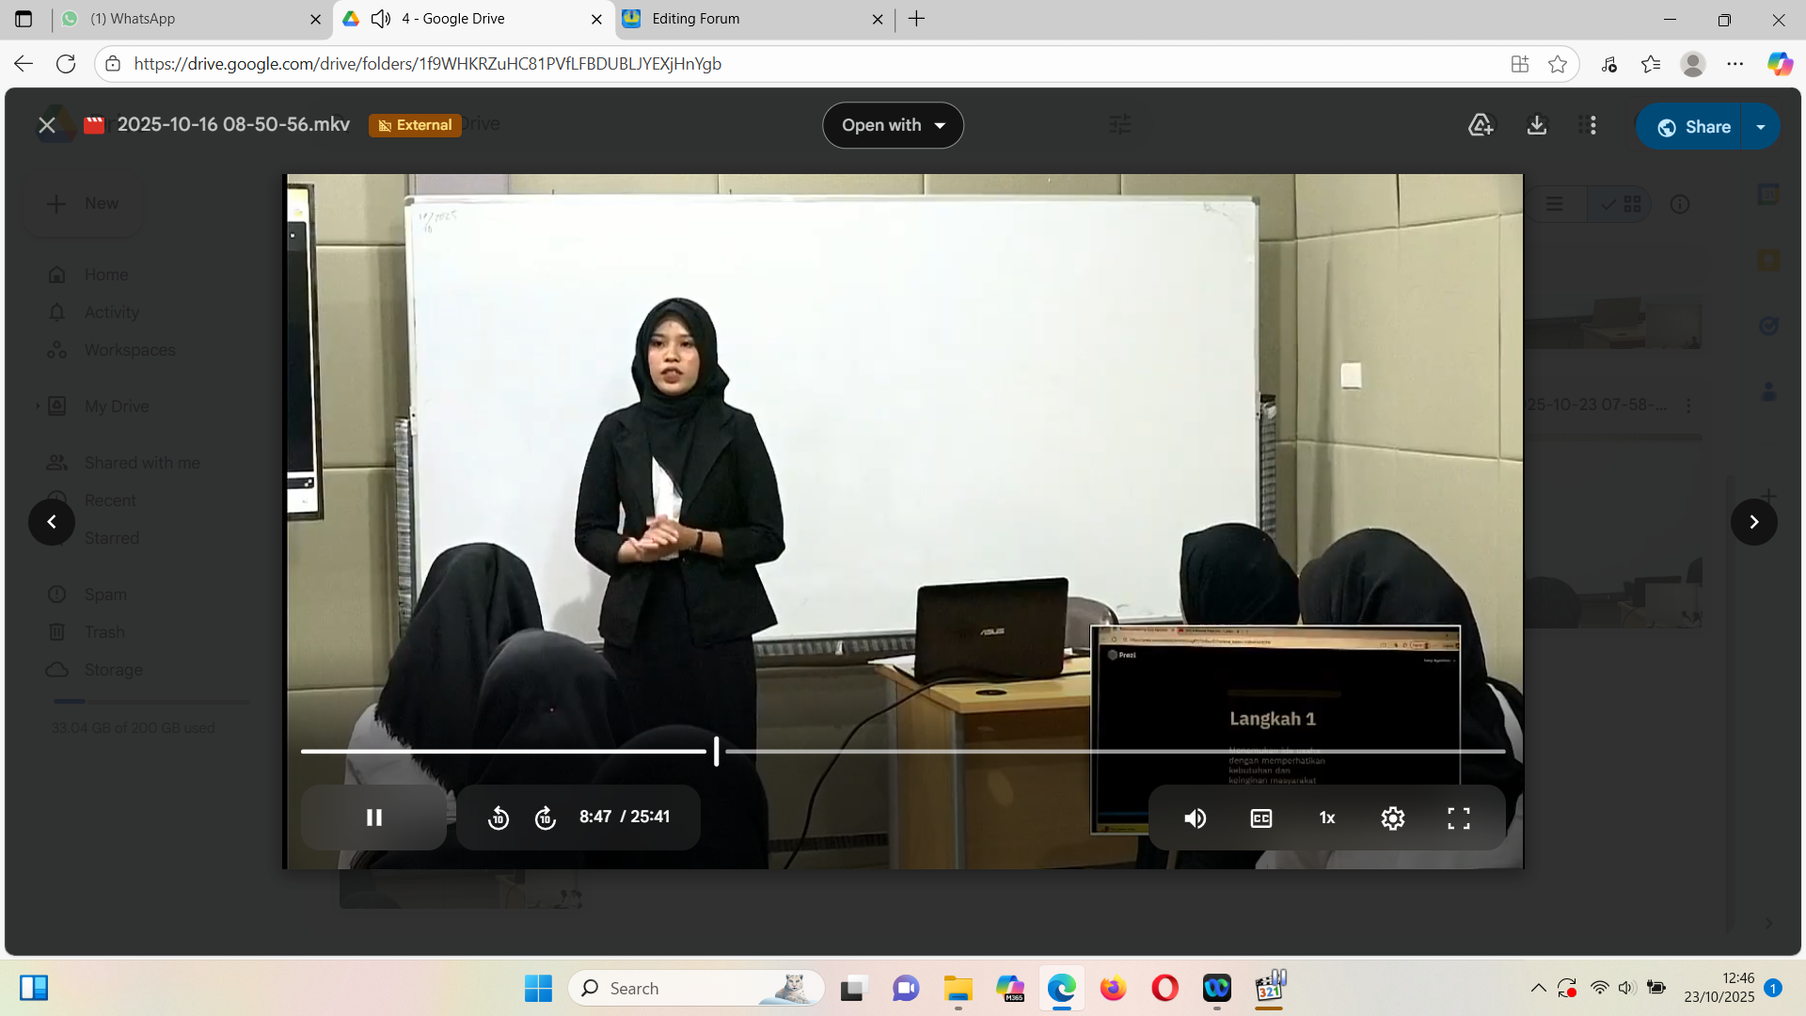Open video settings gear
1806x1016 pixels.
[1392, 818]
